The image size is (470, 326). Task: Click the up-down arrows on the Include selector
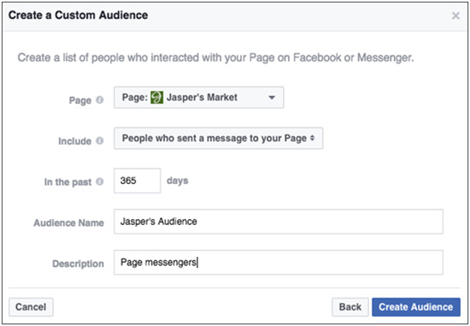[x=312, y=138]
